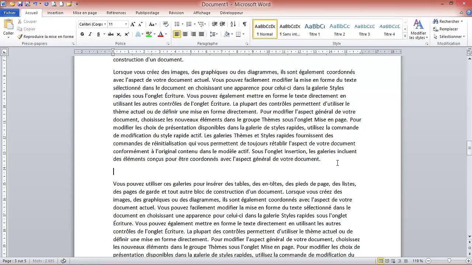The image size is (472, 265).
Task: Align the paragraph to the right
Action: pos(193,34)
